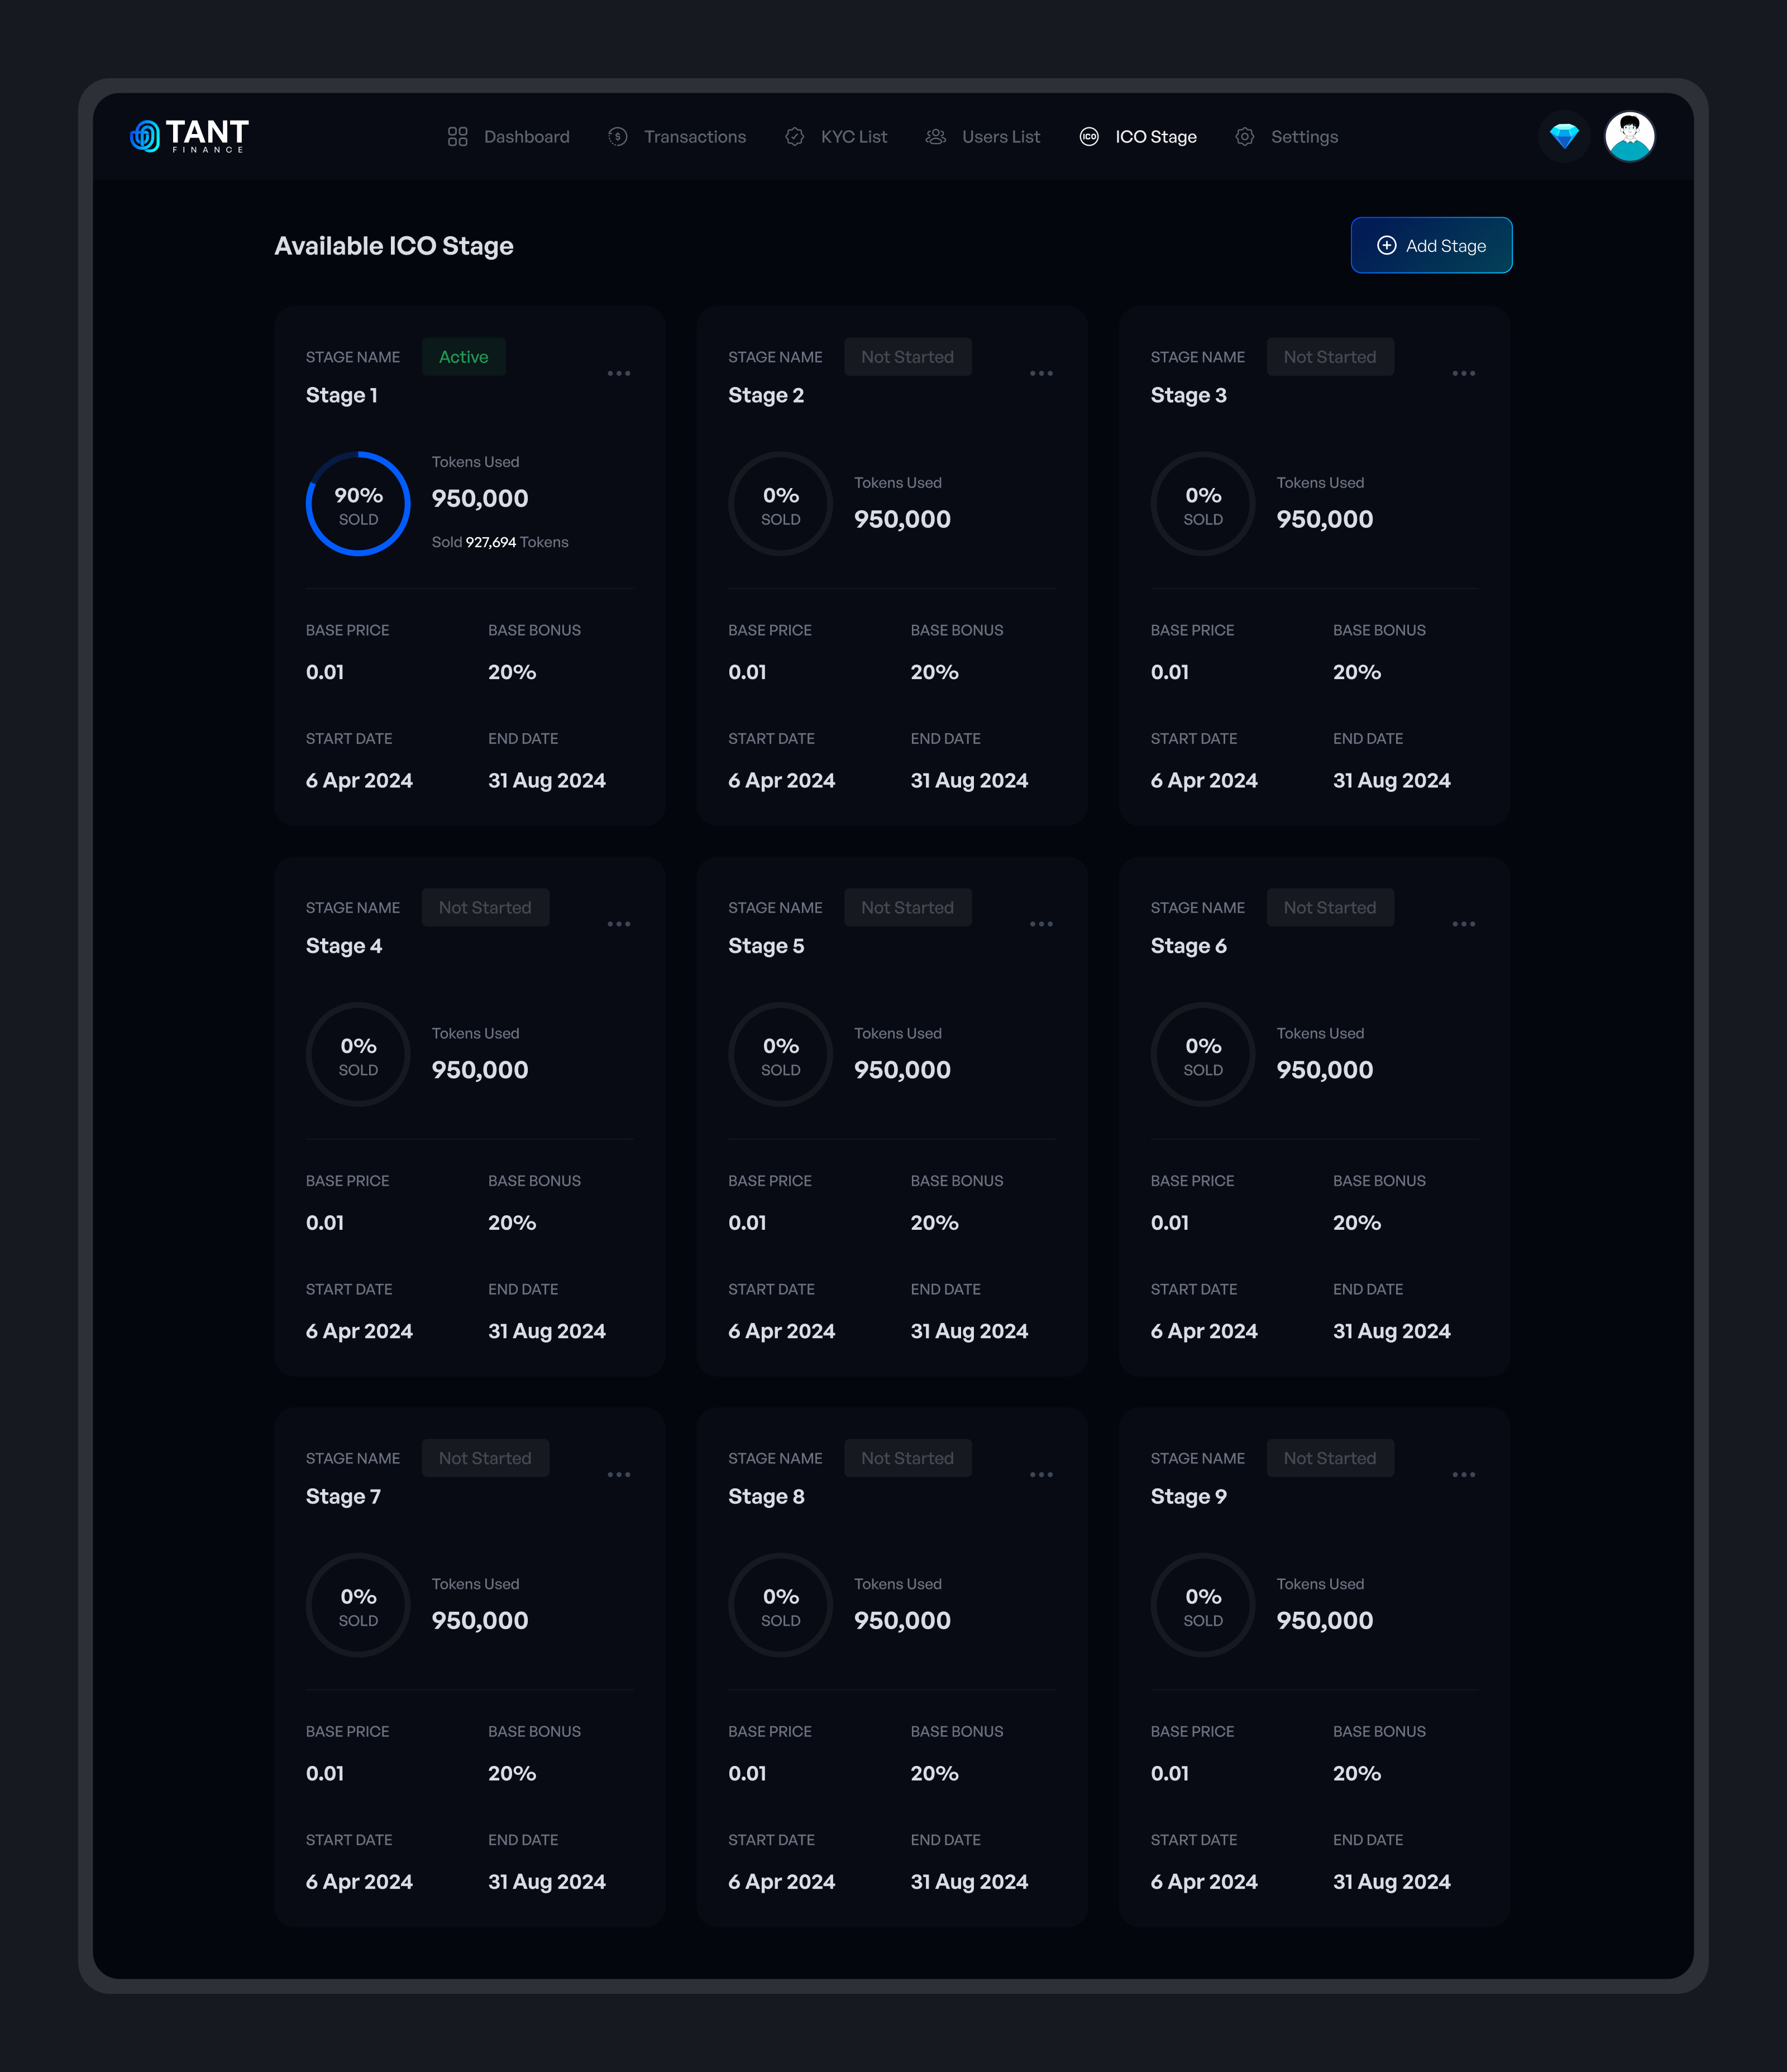Click the Users List people icon
The width and height of the screenshot is (1787, 2072).
click(936, 137)
